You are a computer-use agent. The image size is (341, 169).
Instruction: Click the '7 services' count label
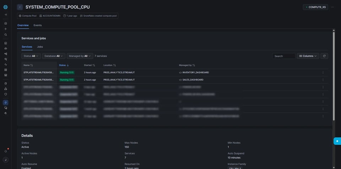click(101, 56)
